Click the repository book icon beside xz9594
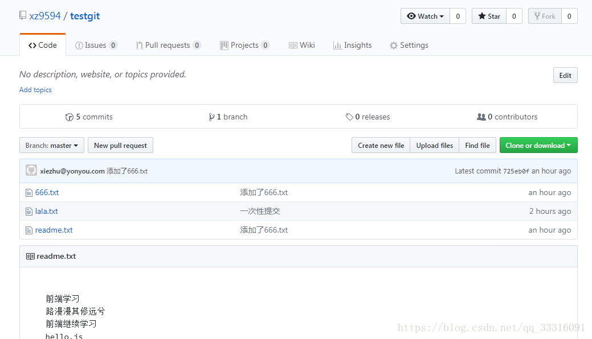592x339 pixels. point(23,15)
